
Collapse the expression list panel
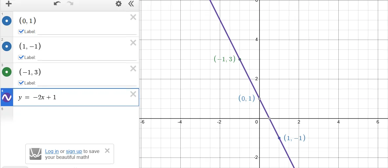(131, 4)
